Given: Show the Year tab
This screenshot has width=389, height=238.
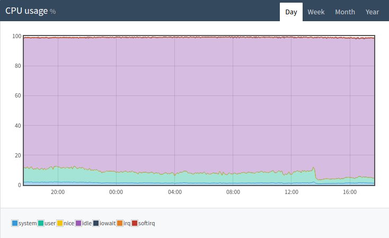Looking at the screenshot, I should [x=372, y=12].
